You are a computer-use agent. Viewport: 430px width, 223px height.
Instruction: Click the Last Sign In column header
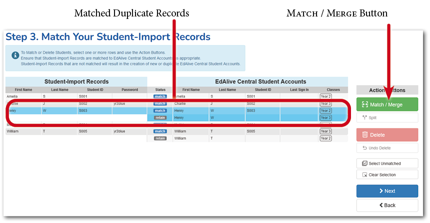299,90
